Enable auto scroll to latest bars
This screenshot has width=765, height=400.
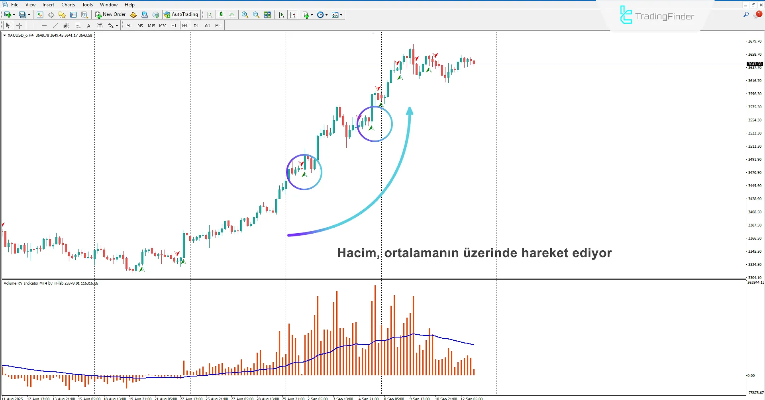(281, 15)
